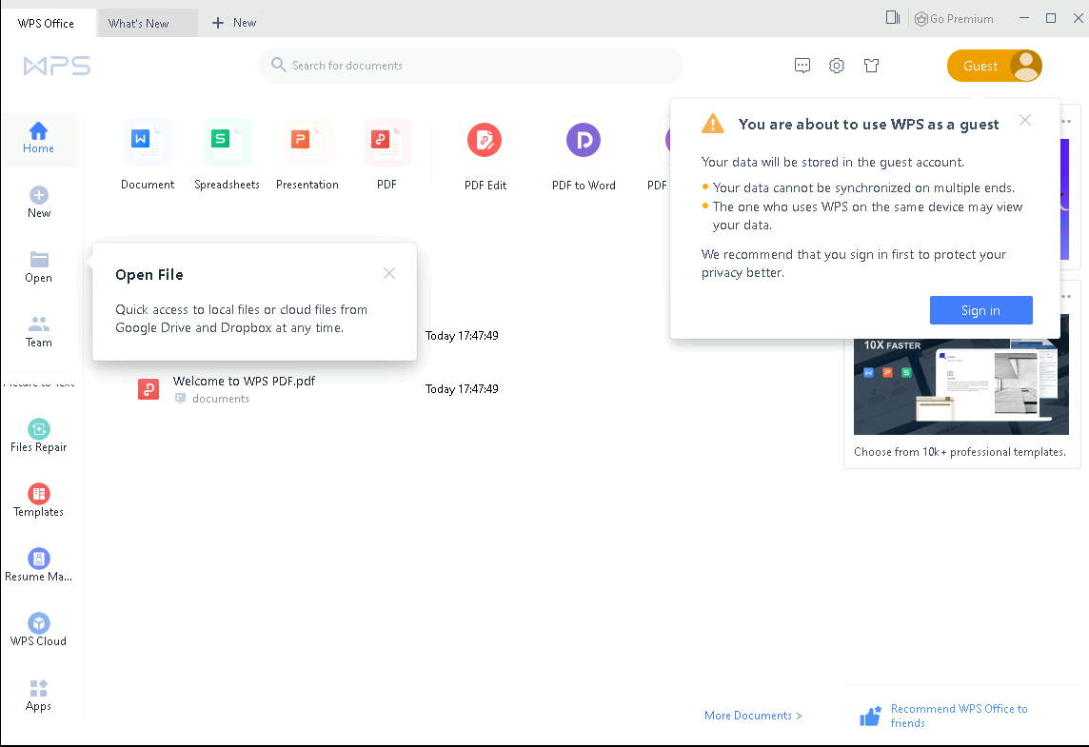
Task: Switch to the What's New tab
Action: coord(138,23)
